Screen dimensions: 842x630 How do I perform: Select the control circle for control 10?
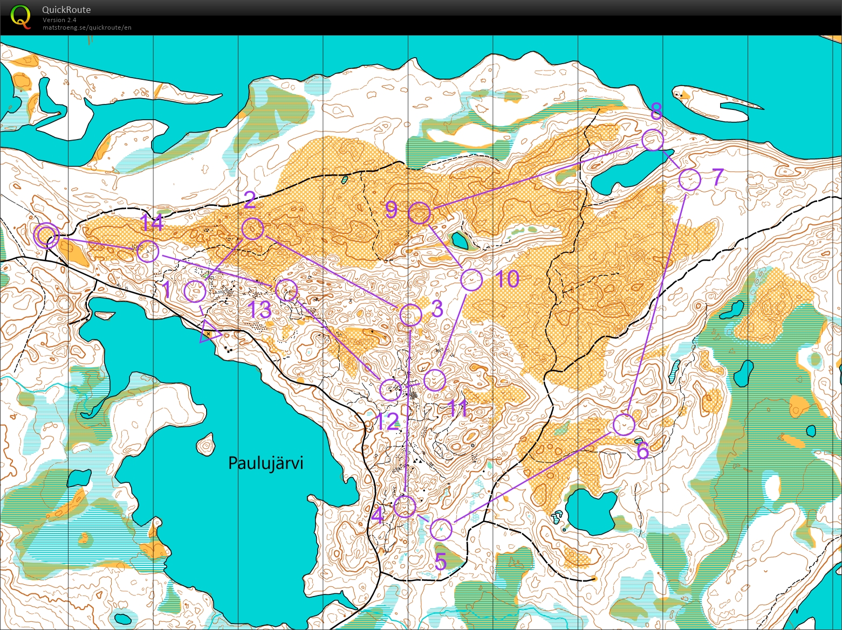coord(471,280)
